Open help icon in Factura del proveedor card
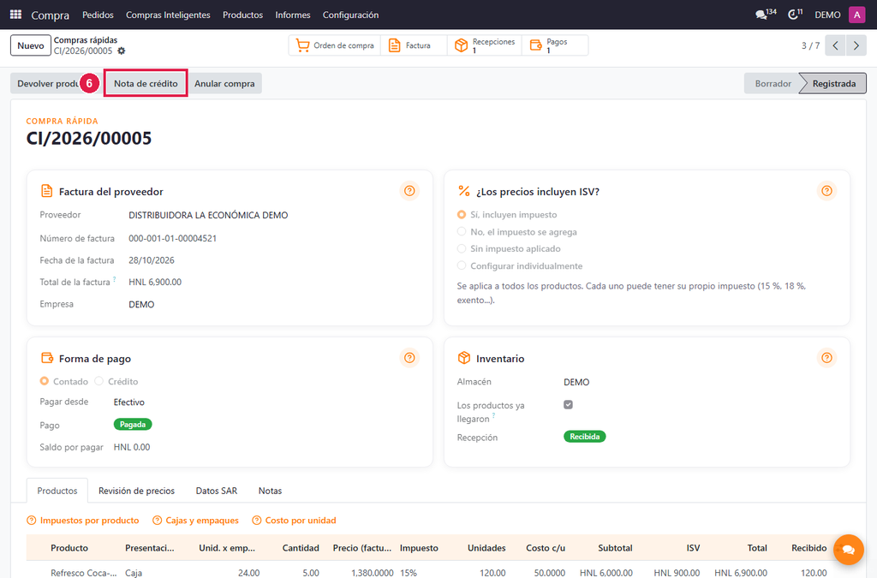Viewport: 877px width, 578px height. 409,191
